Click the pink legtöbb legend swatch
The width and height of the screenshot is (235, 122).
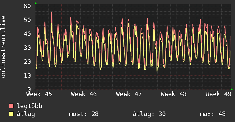pyautogui.click(x=11, y=106)
